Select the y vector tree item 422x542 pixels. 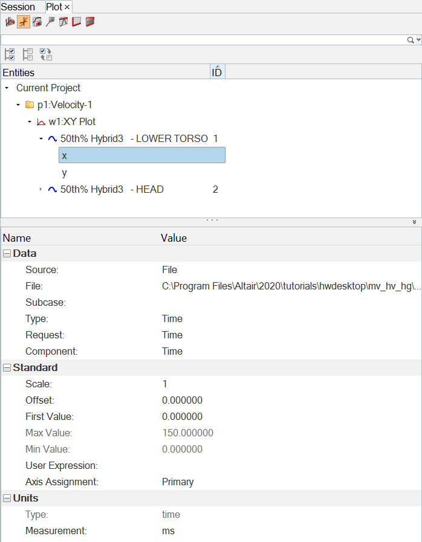pyautogui.click(x=64, y=173)
